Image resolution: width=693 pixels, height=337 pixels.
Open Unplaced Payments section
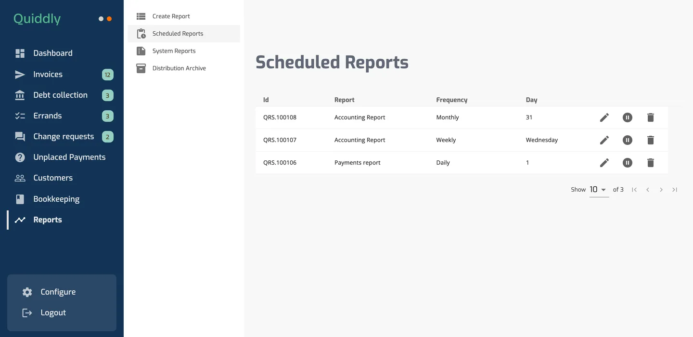pyautogui.click(x=69, y=157)
